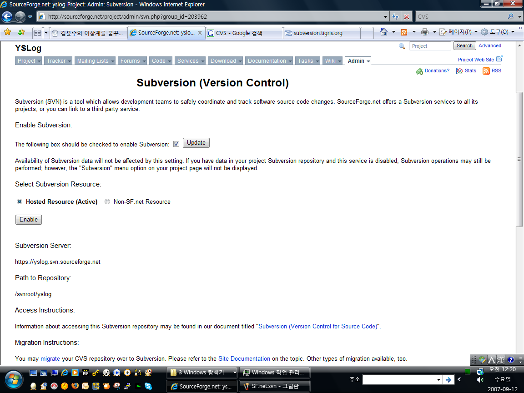The height and width of the screenshot is (393, 524).
Task: Click the magnifier icon beside Project search field
Action: point(402,46)
